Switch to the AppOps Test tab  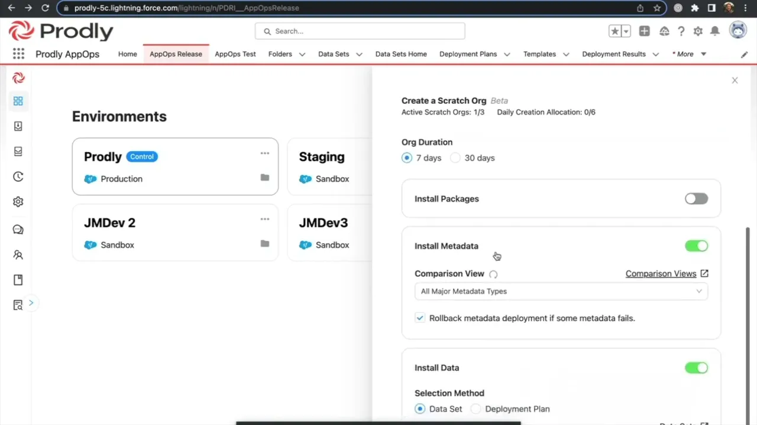pos(235,54)
